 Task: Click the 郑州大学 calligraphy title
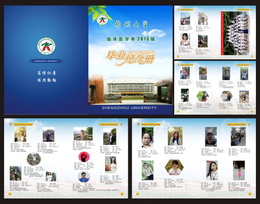pyautogui.click(x=131, y=24)
